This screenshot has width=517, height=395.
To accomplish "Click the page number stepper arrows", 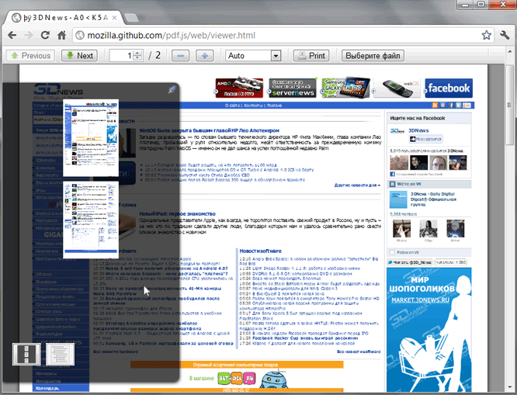I will (137, 56).
